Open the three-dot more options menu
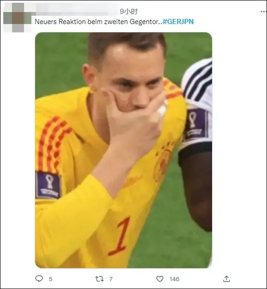The width and height of the screenshot is (267, 289). point(263,12)
